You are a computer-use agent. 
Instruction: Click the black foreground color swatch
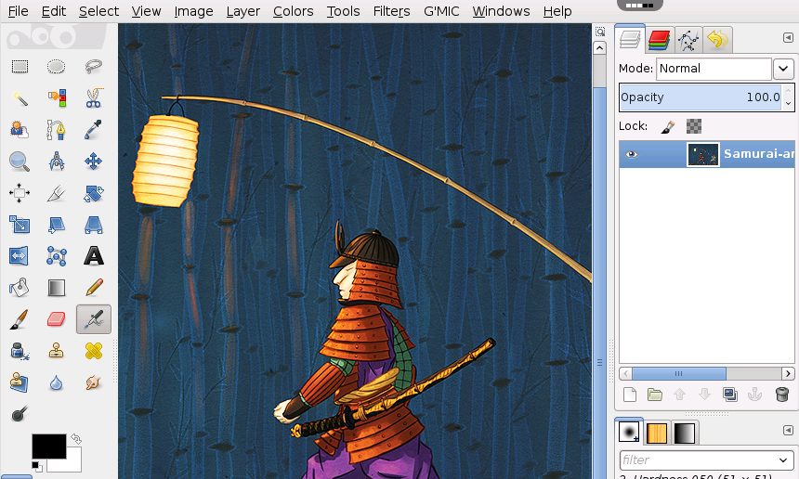tap(49, 446)
